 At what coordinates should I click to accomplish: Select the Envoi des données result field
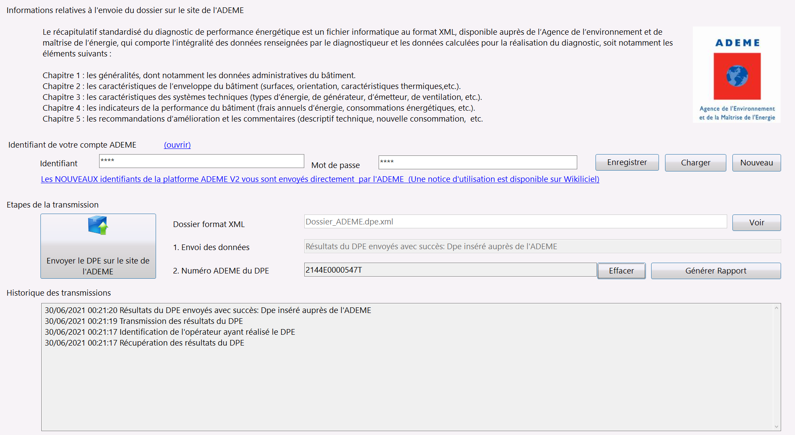click(542, 246)
